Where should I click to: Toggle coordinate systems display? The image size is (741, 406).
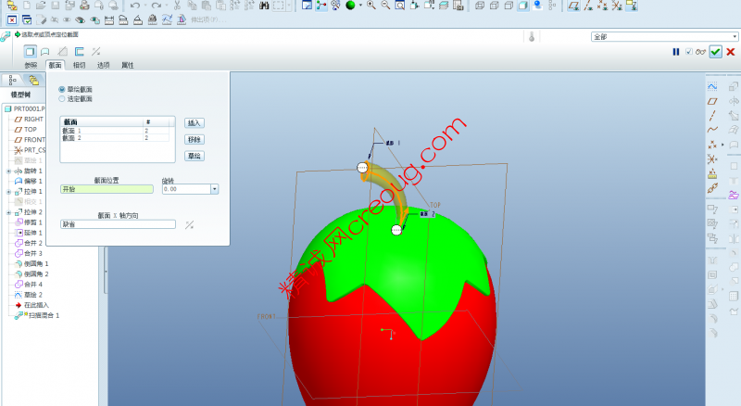coord(617,6)
